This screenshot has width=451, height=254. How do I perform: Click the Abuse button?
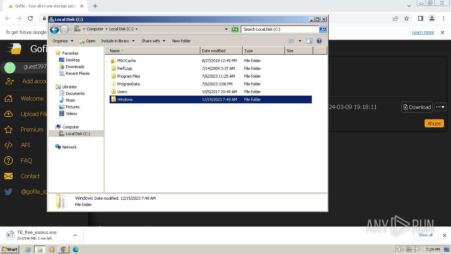(434, 123)
